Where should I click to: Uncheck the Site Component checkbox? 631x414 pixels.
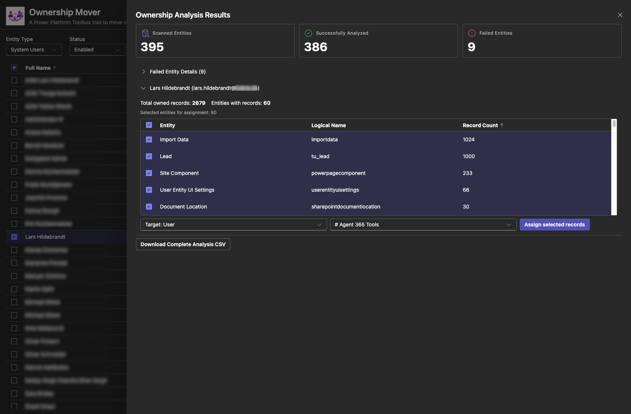point(149,173)
